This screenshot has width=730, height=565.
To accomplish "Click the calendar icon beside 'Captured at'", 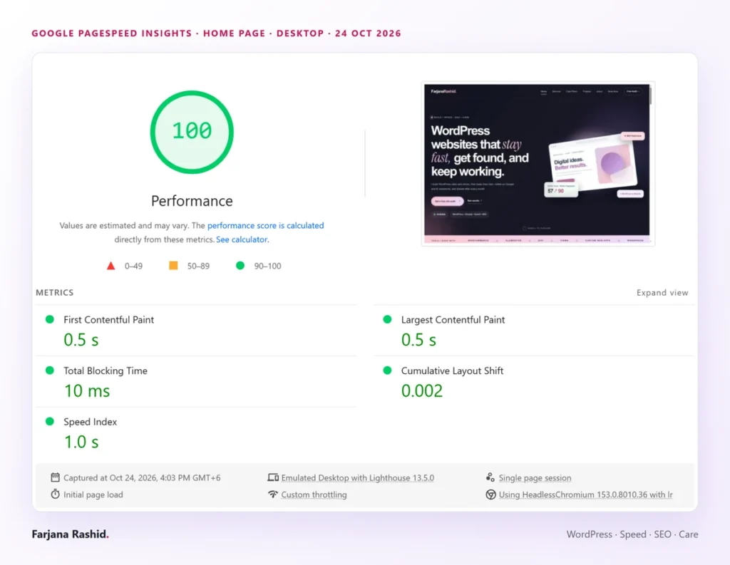I will (55, 477).
